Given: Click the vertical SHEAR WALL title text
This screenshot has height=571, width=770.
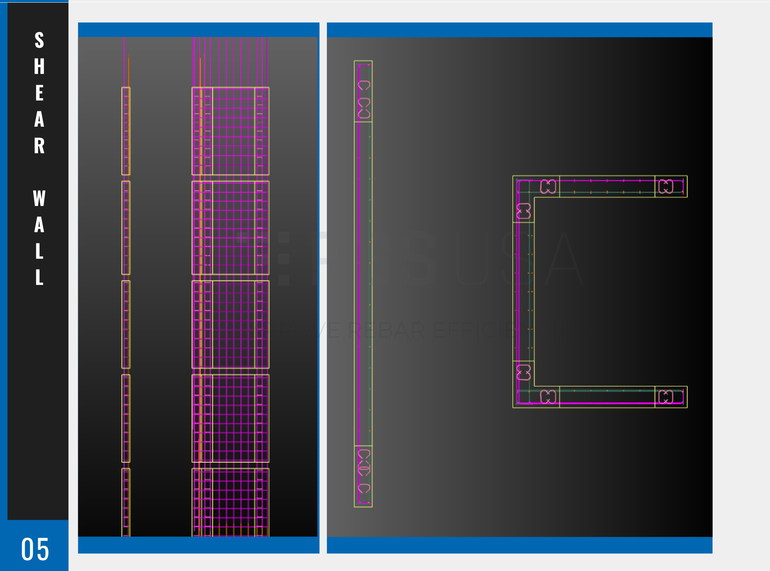Looking at the screenshot, I should pyautogui.click(x=39, y=159).
